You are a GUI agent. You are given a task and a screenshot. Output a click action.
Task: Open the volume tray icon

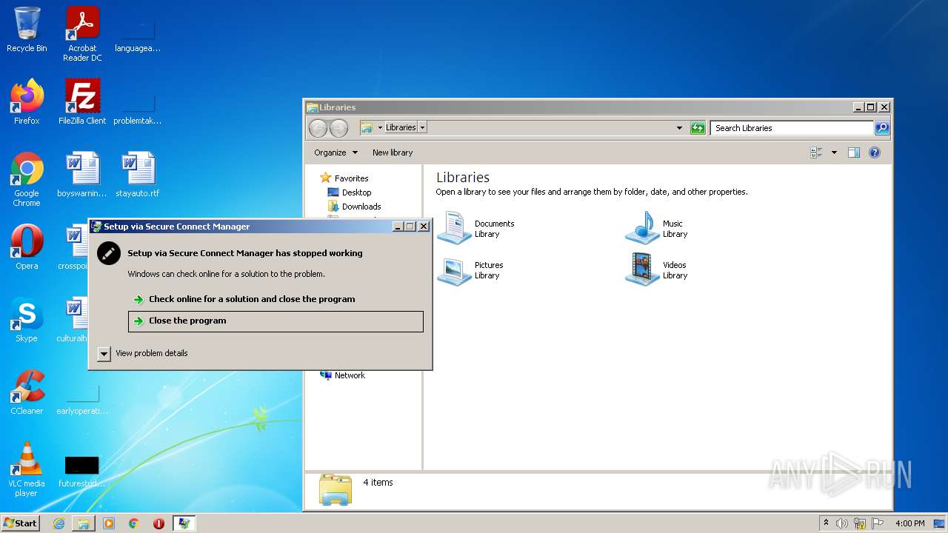842,523
